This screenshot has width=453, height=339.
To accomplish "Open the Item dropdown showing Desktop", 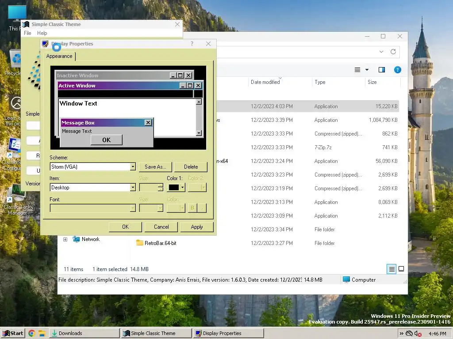I will click(92, 187).
